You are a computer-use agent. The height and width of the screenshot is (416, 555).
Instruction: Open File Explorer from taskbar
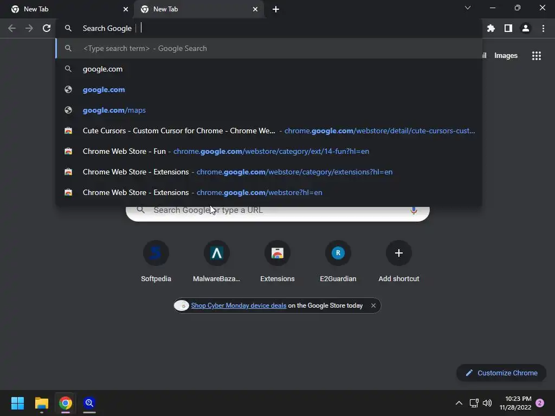[x=41, y=403]
